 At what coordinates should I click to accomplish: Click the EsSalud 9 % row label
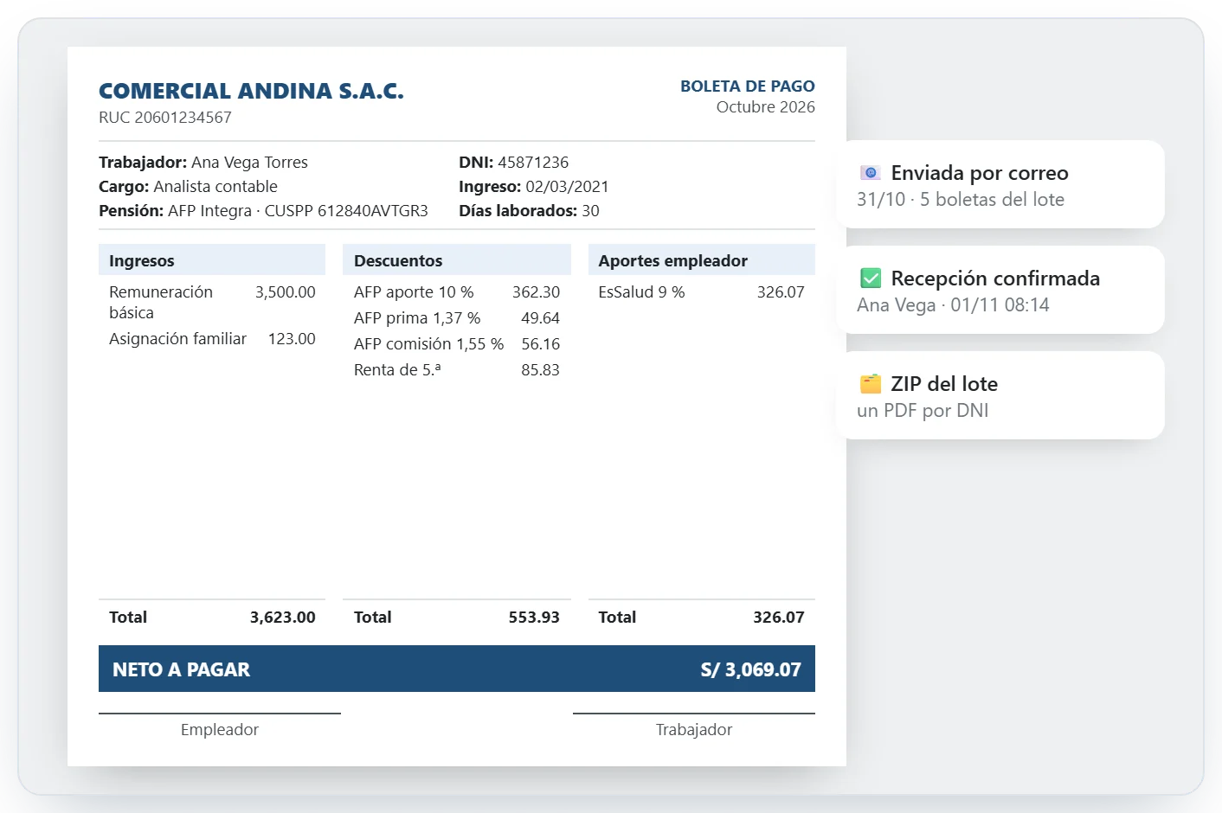click(641, 292)
